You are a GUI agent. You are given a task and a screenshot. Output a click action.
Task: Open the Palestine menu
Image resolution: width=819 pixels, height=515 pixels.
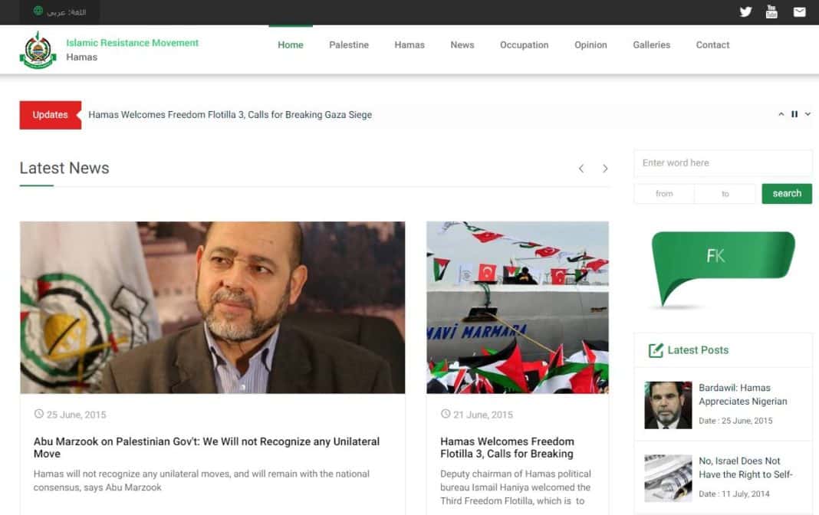tap(349, 45)
